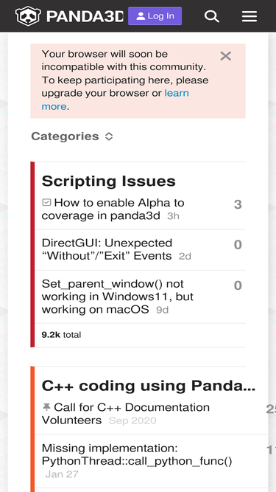
Task: Dismiss the browser incompatibility notice
Action: click(226, 56)
